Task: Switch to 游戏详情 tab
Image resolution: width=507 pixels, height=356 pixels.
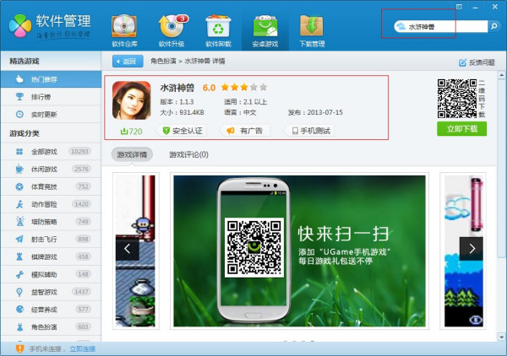Action: 132,154
